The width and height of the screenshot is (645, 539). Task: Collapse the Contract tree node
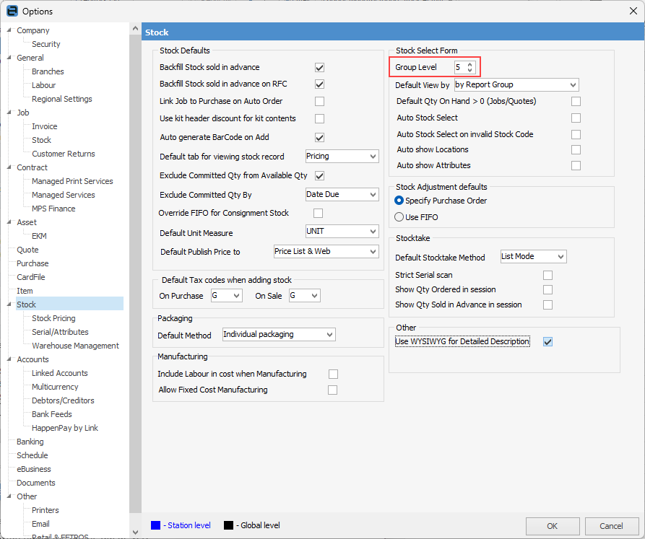pos(9,167)
